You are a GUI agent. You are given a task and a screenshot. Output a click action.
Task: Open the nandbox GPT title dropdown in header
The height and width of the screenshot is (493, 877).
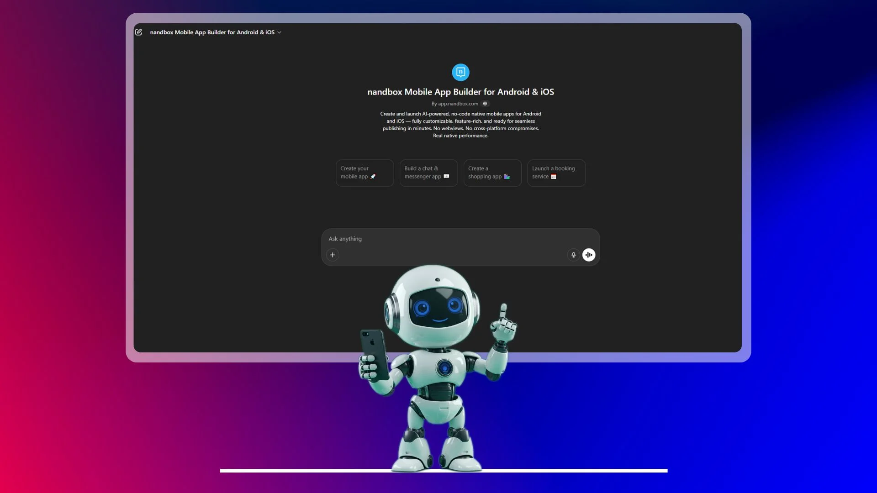212,32
